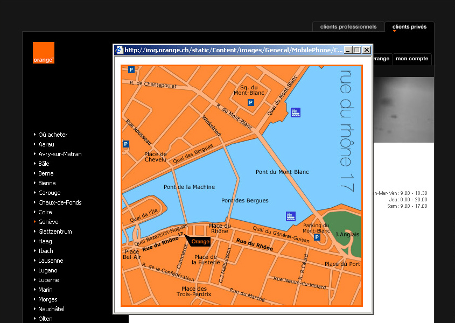455x323 pixels.
Task: Select Bienne in the sidebar
Action: tap(47, 183)
